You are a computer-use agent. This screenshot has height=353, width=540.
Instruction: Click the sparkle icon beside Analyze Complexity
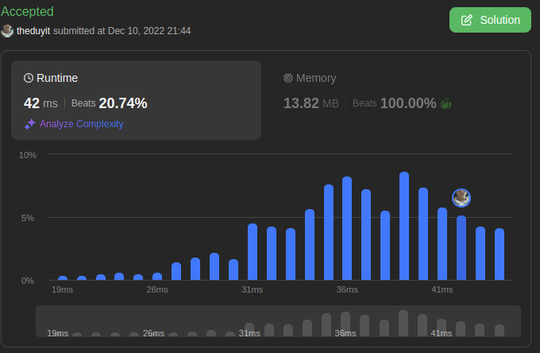pos(29,124)
